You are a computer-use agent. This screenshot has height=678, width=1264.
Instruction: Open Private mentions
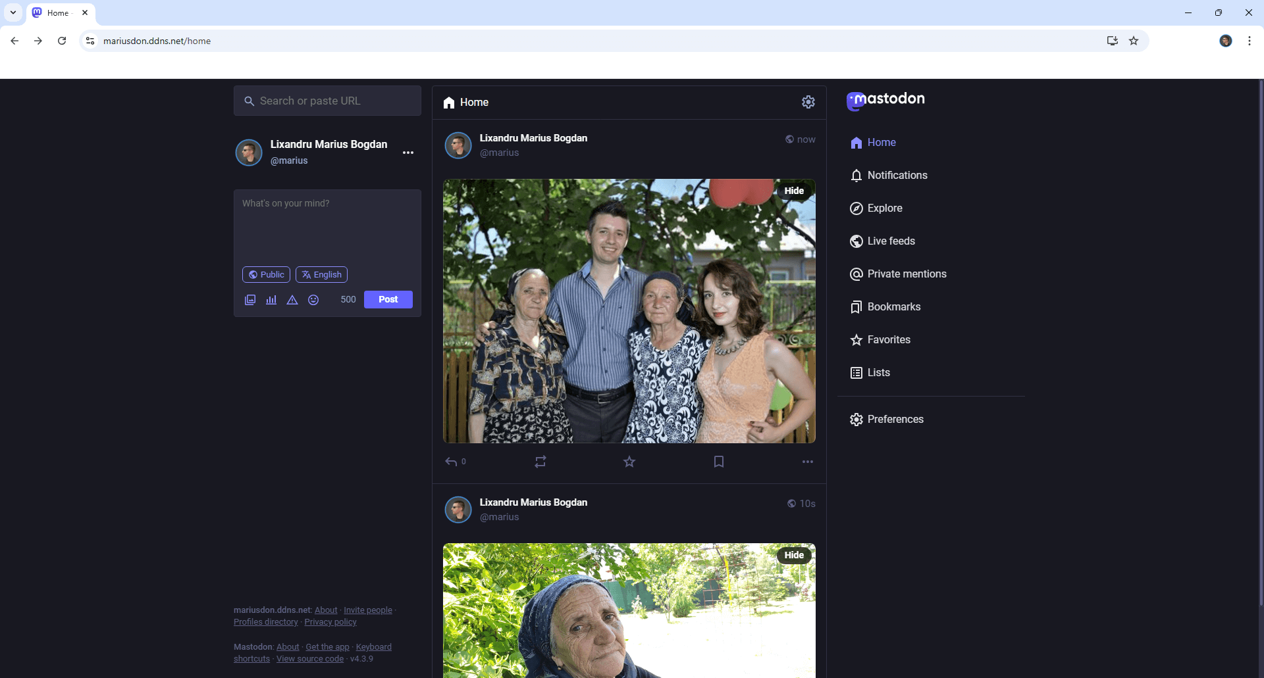(x=898, y=274)
